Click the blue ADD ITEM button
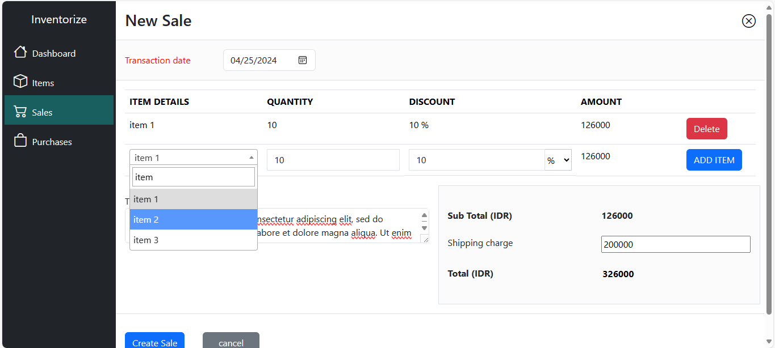Image resolution: width=775 pixels, height=348 pixels. click(x=714, y=160)
